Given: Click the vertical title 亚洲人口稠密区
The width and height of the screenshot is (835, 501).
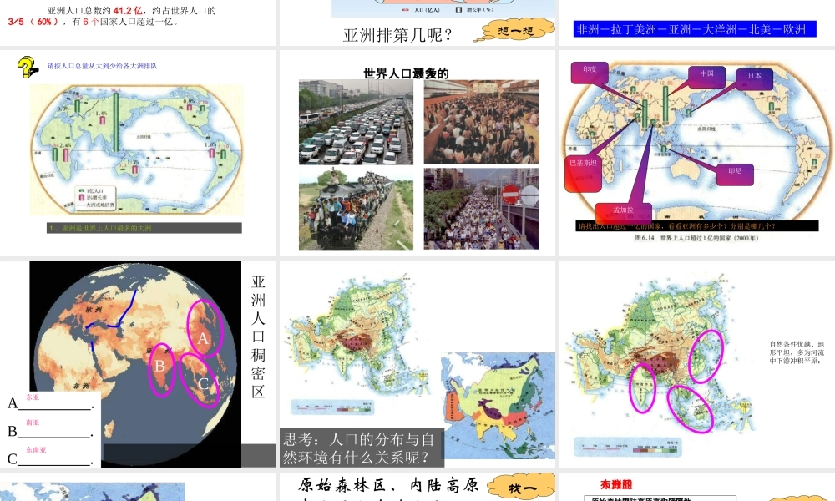Looking at the screenshot, I should pos(258,337).
